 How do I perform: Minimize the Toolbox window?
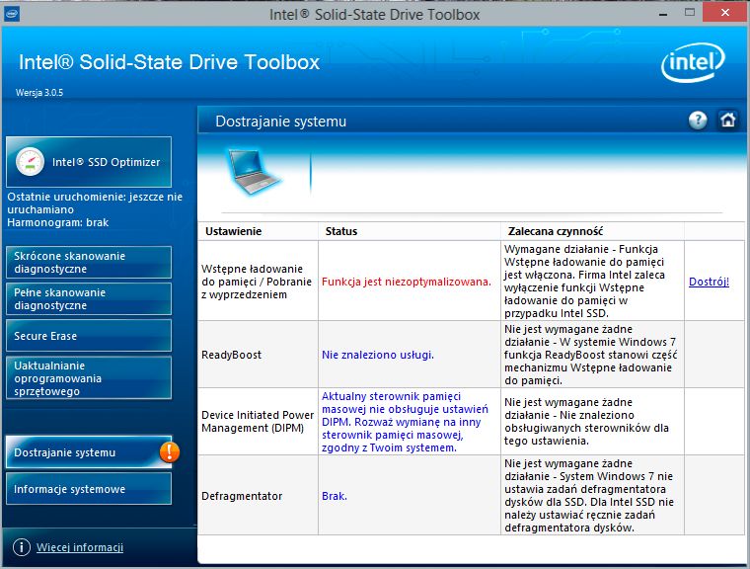(x=663, y=14)
